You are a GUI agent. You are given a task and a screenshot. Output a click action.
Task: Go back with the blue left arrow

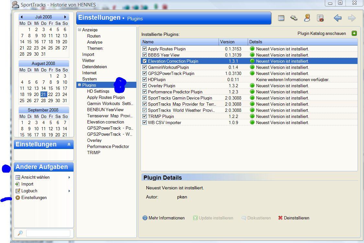pyautogui.click(x=337, y=18)
